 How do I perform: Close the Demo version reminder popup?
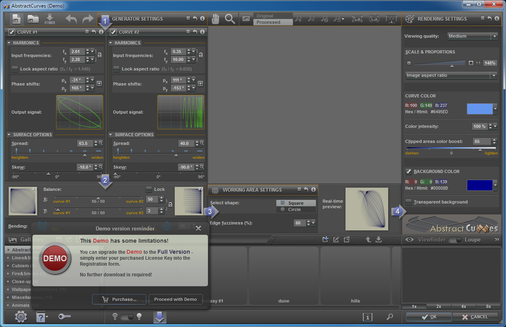pyautogui.click(x=198, y=228)
